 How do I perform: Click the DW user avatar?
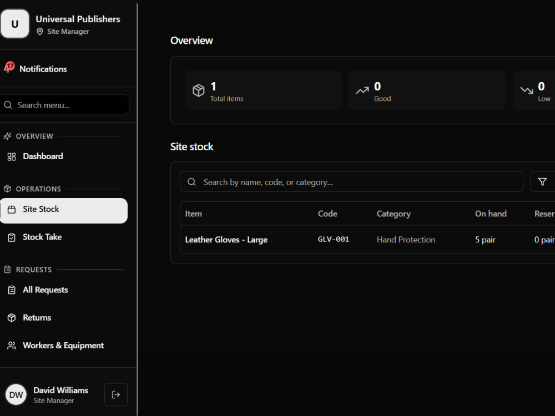click(16, 395)
